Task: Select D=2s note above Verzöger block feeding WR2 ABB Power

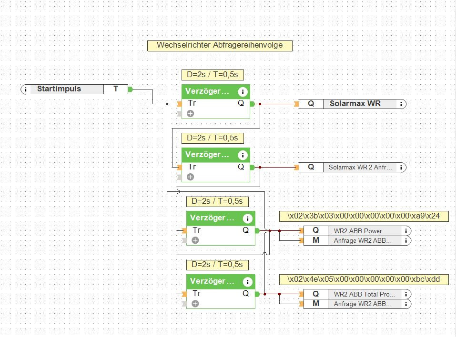Action: [218, 202]
